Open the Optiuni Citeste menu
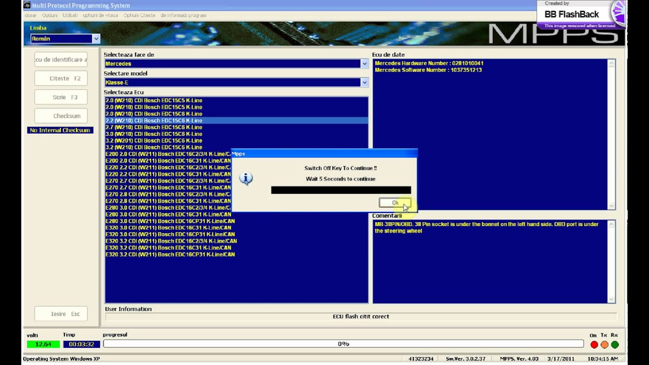This screenshot has height=365, width=649. (x=139, y=15)
